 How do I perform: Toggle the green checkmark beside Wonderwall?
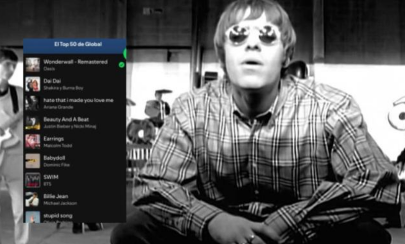click(x=122, y=64)
